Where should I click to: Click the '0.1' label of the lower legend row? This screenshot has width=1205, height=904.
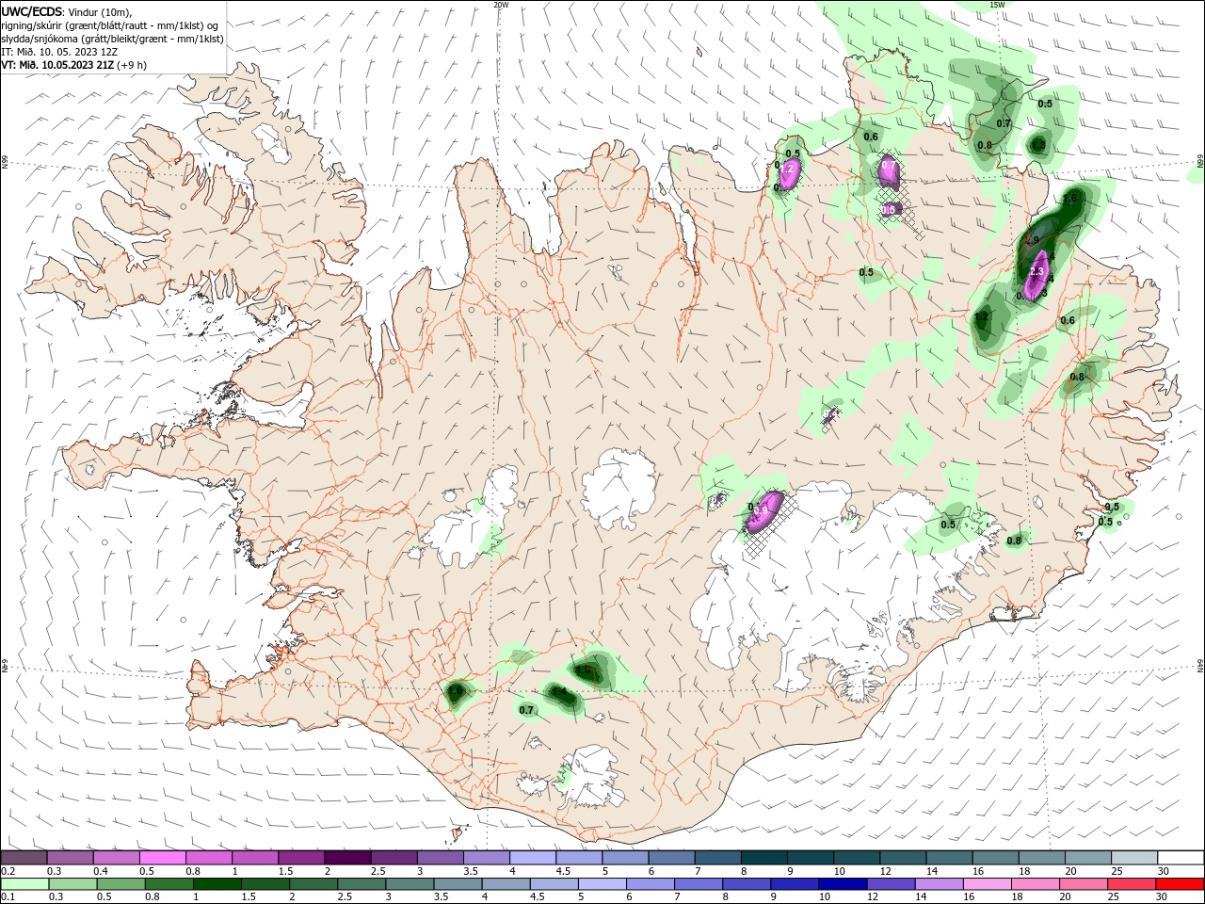pos(8,897)
